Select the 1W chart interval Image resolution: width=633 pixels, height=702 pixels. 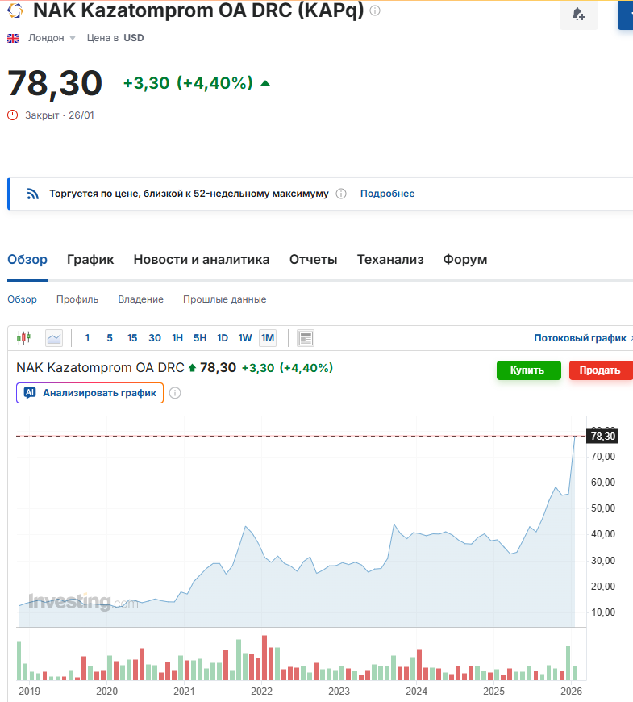[245, 338]
